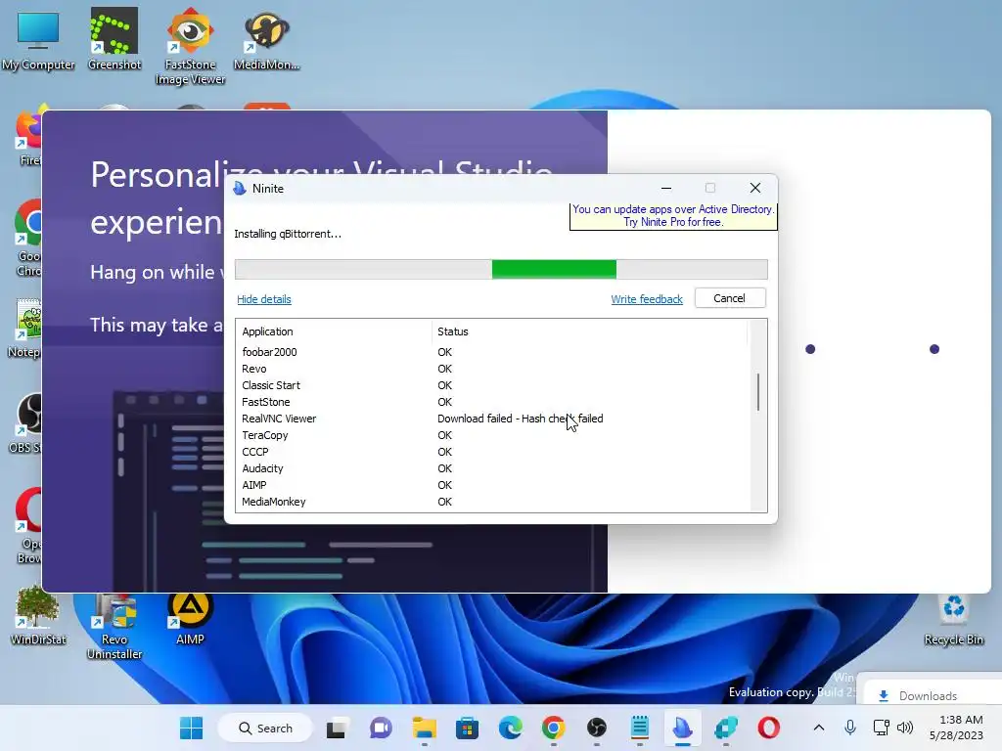Launch Google Chrome from the taskbar
1002x751 pixels.
(554, 728)
